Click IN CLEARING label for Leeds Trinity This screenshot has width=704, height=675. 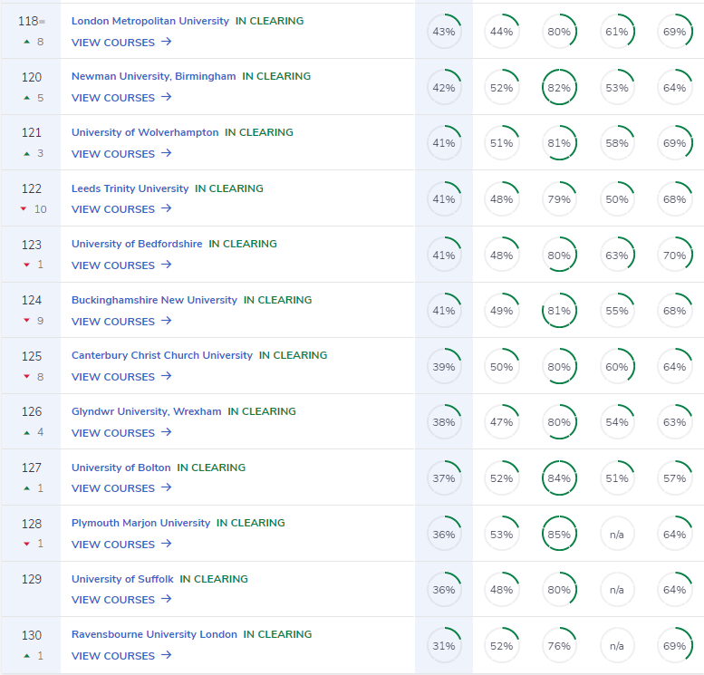coord(229,188)
